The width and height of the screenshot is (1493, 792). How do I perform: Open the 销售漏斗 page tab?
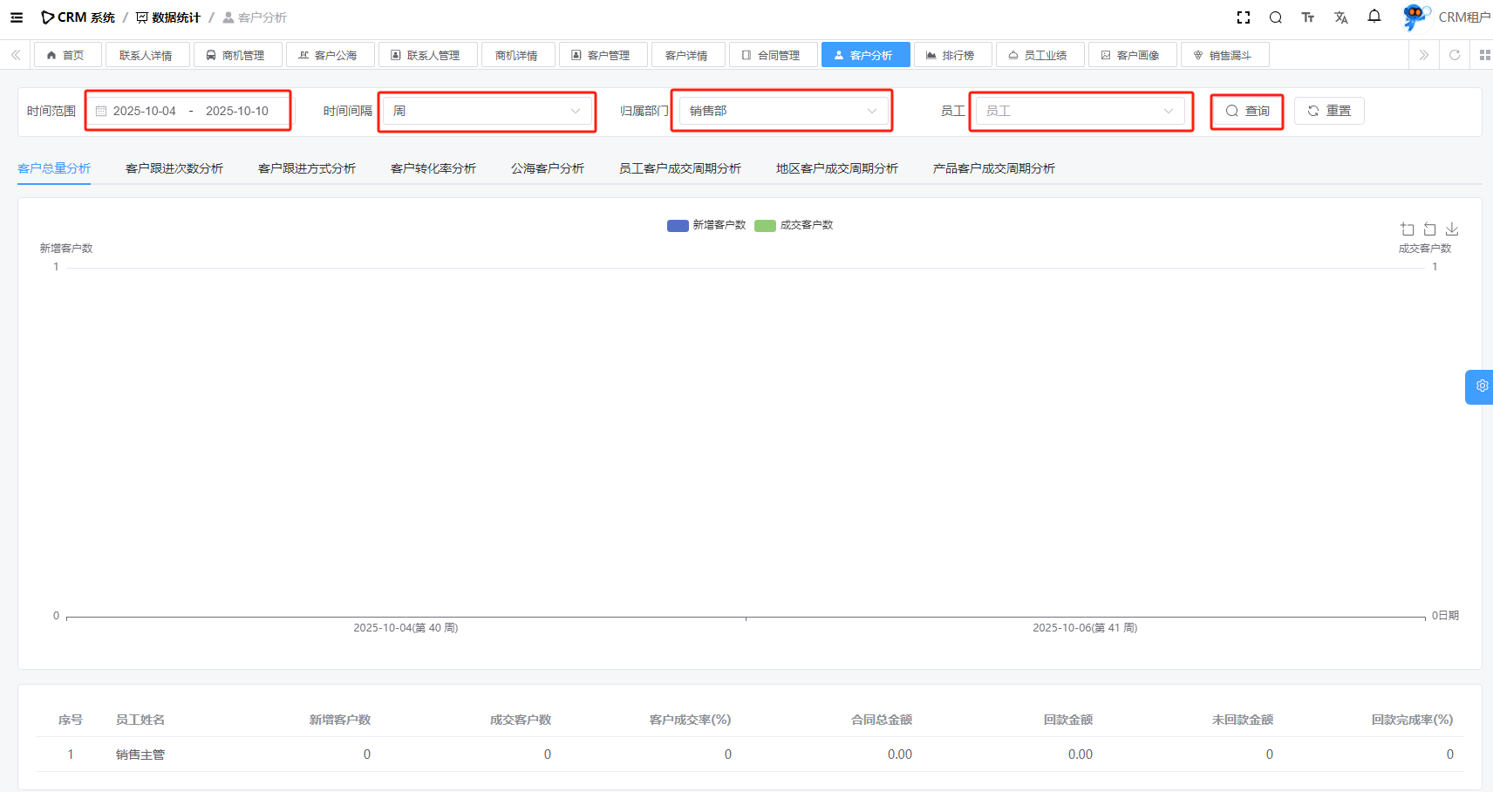(1224, 55)
